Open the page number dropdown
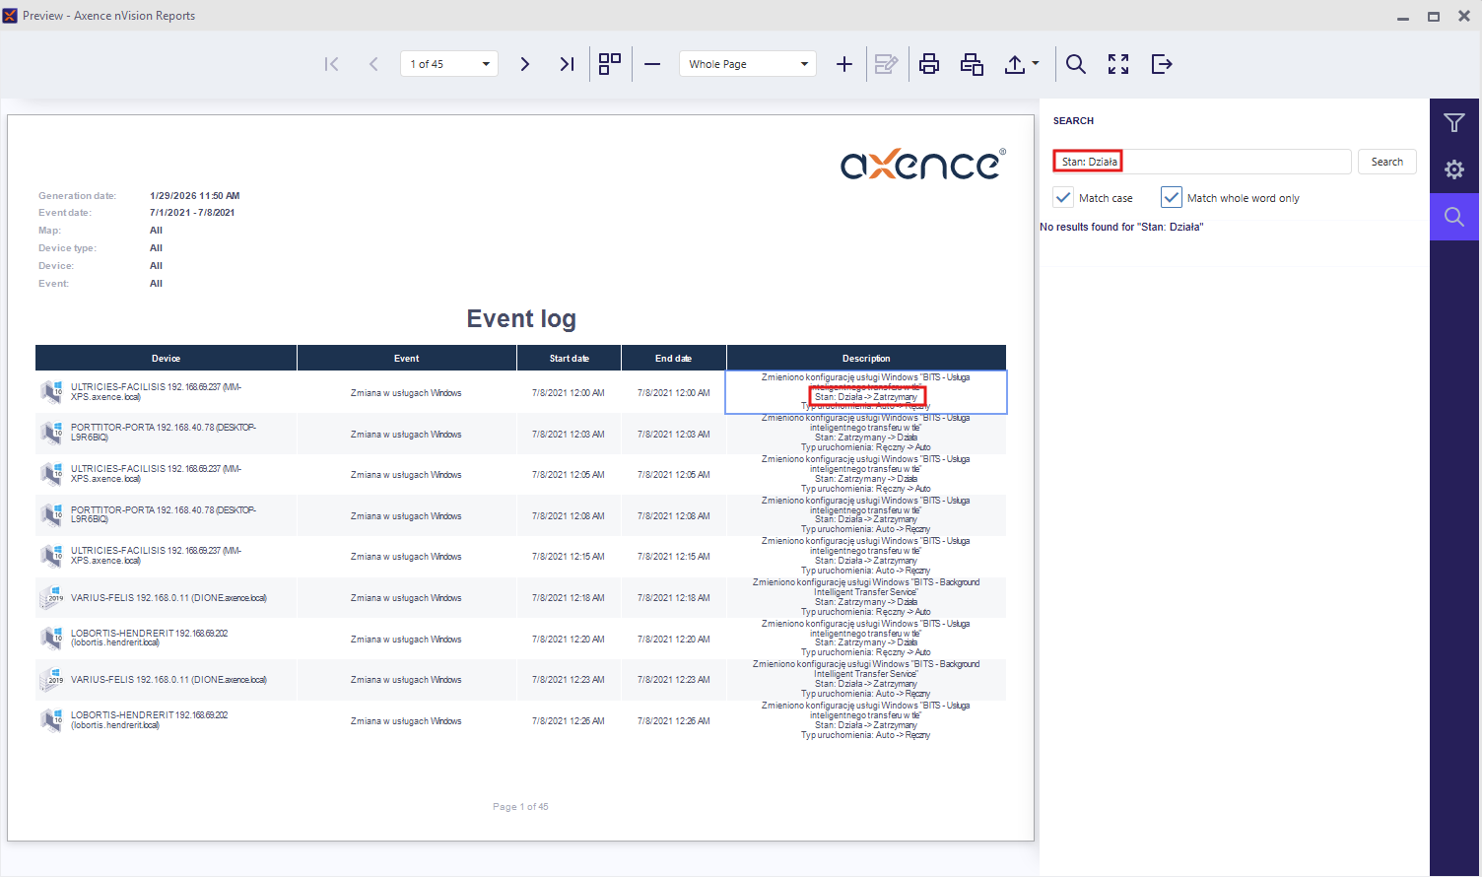1482x877 pixels. coord(486,64)
